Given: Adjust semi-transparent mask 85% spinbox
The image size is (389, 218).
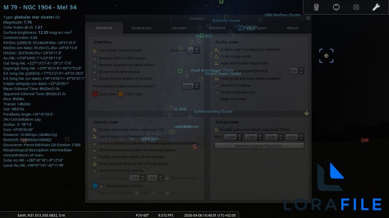Looking at the screenshot, I should click(296, 71).
